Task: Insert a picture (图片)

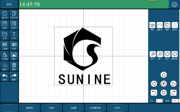Action: point(14,56)
